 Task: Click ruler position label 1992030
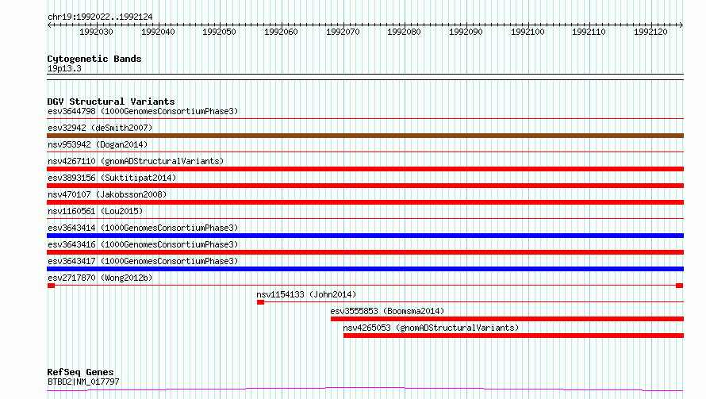(96, 32)
